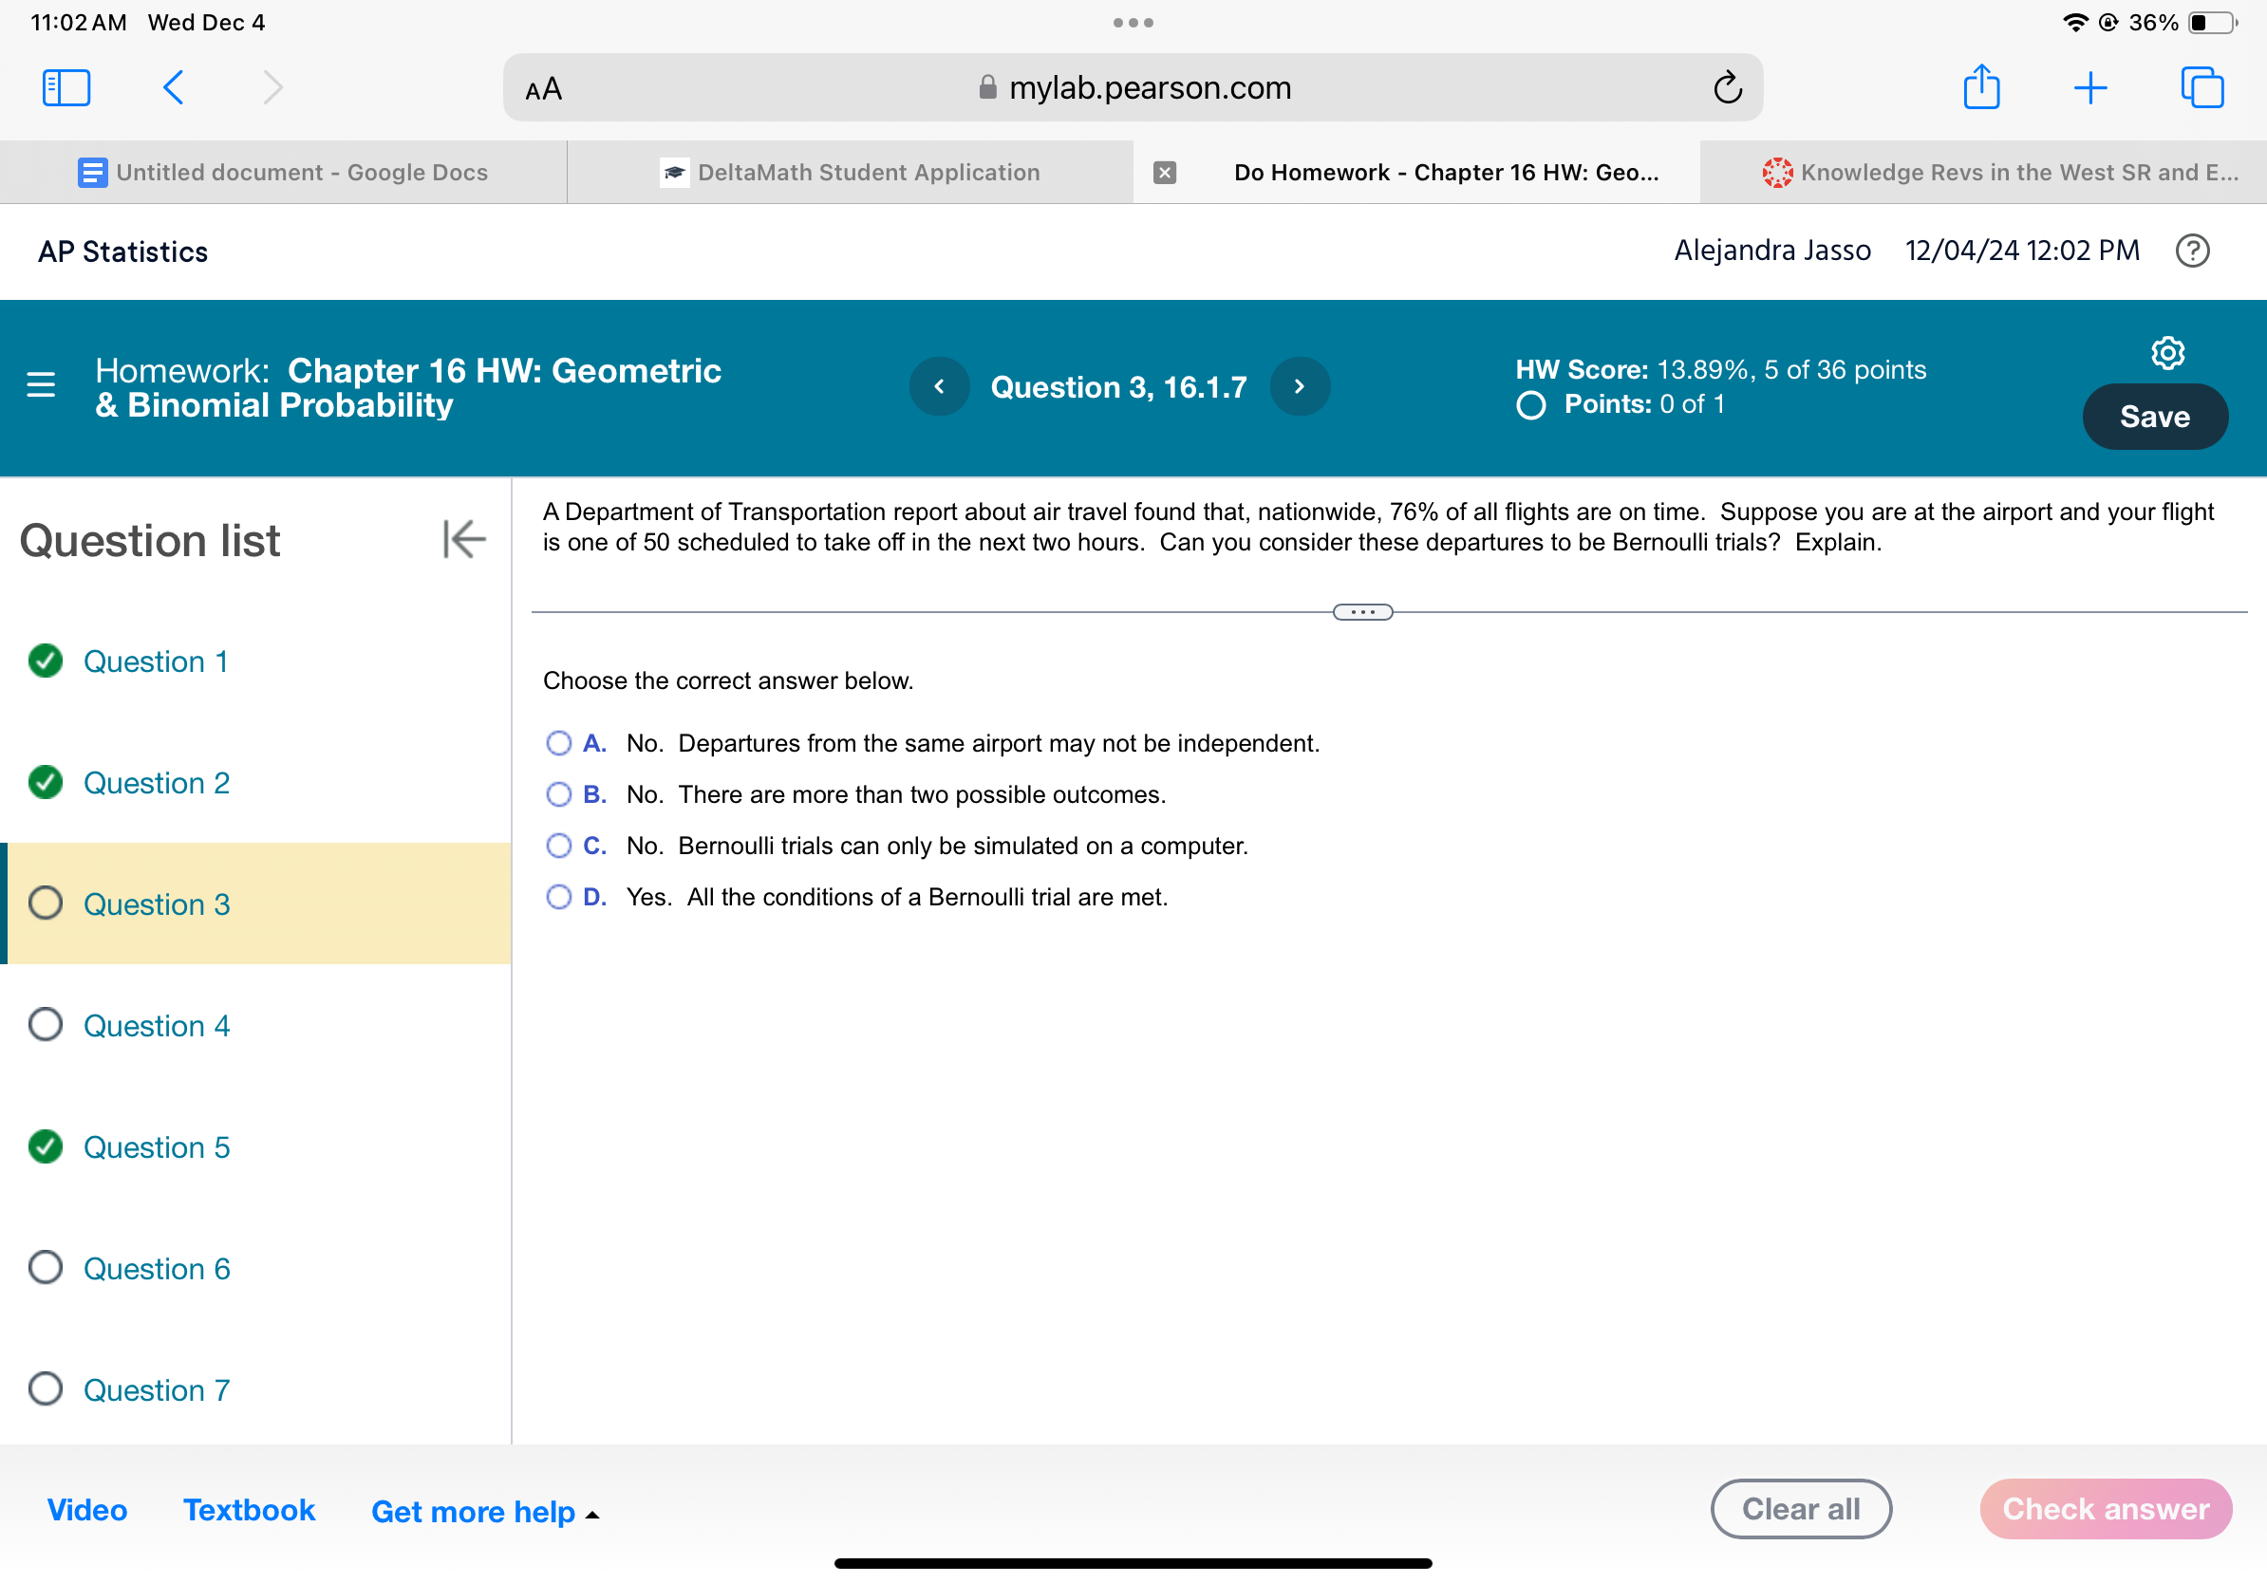
Task: Click the Video help link
Action: click(88, 1511)
